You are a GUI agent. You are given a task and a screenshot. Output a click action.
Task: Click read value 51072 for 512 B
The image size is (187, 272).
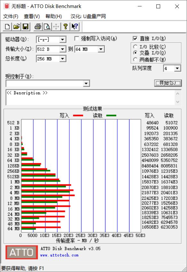[x=172, y=123]
